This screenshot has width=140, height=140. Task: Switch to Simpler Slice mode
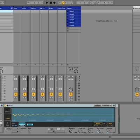click(x=8, y=124)
